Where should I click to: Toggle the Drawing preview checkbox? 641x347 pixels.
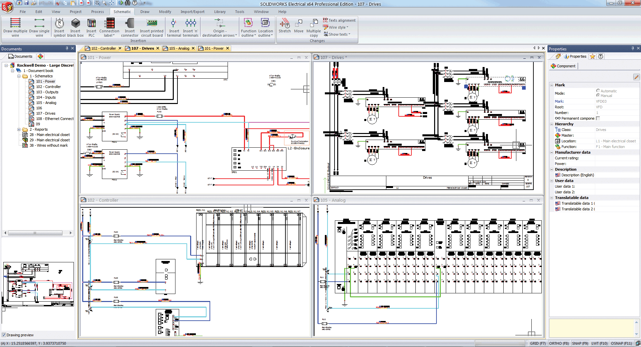4,335
